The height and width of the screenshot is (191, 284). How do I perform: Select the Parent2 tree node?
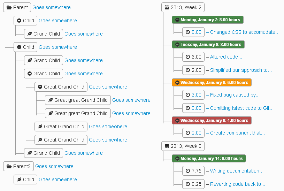[18, 166]
